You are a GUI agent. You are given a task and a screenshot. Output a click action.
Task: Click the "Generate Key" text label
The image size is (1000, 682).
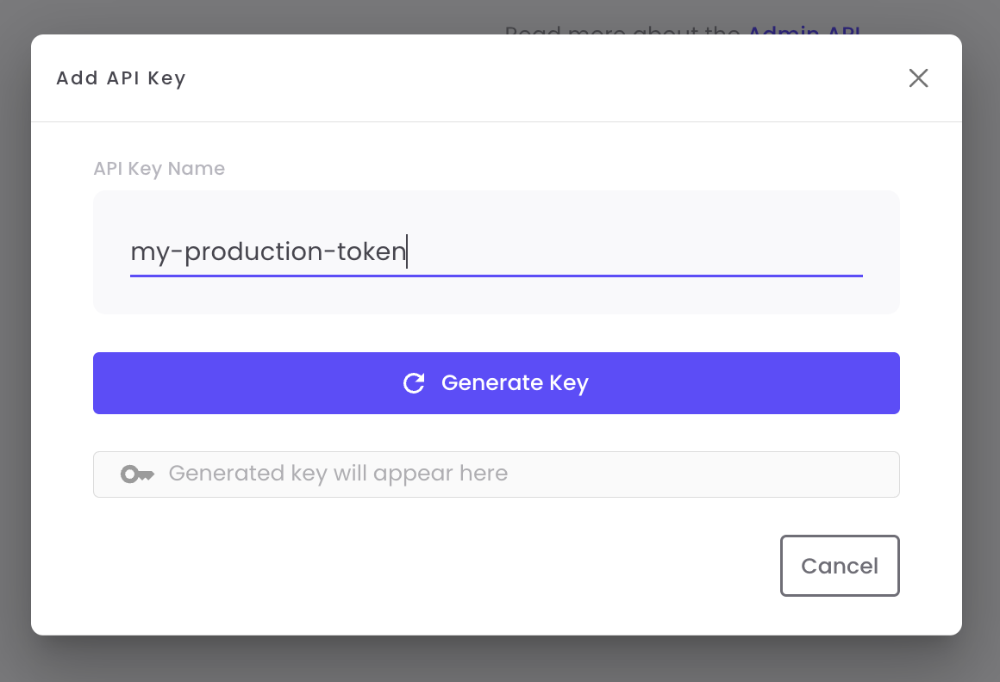tap(515, 383)
